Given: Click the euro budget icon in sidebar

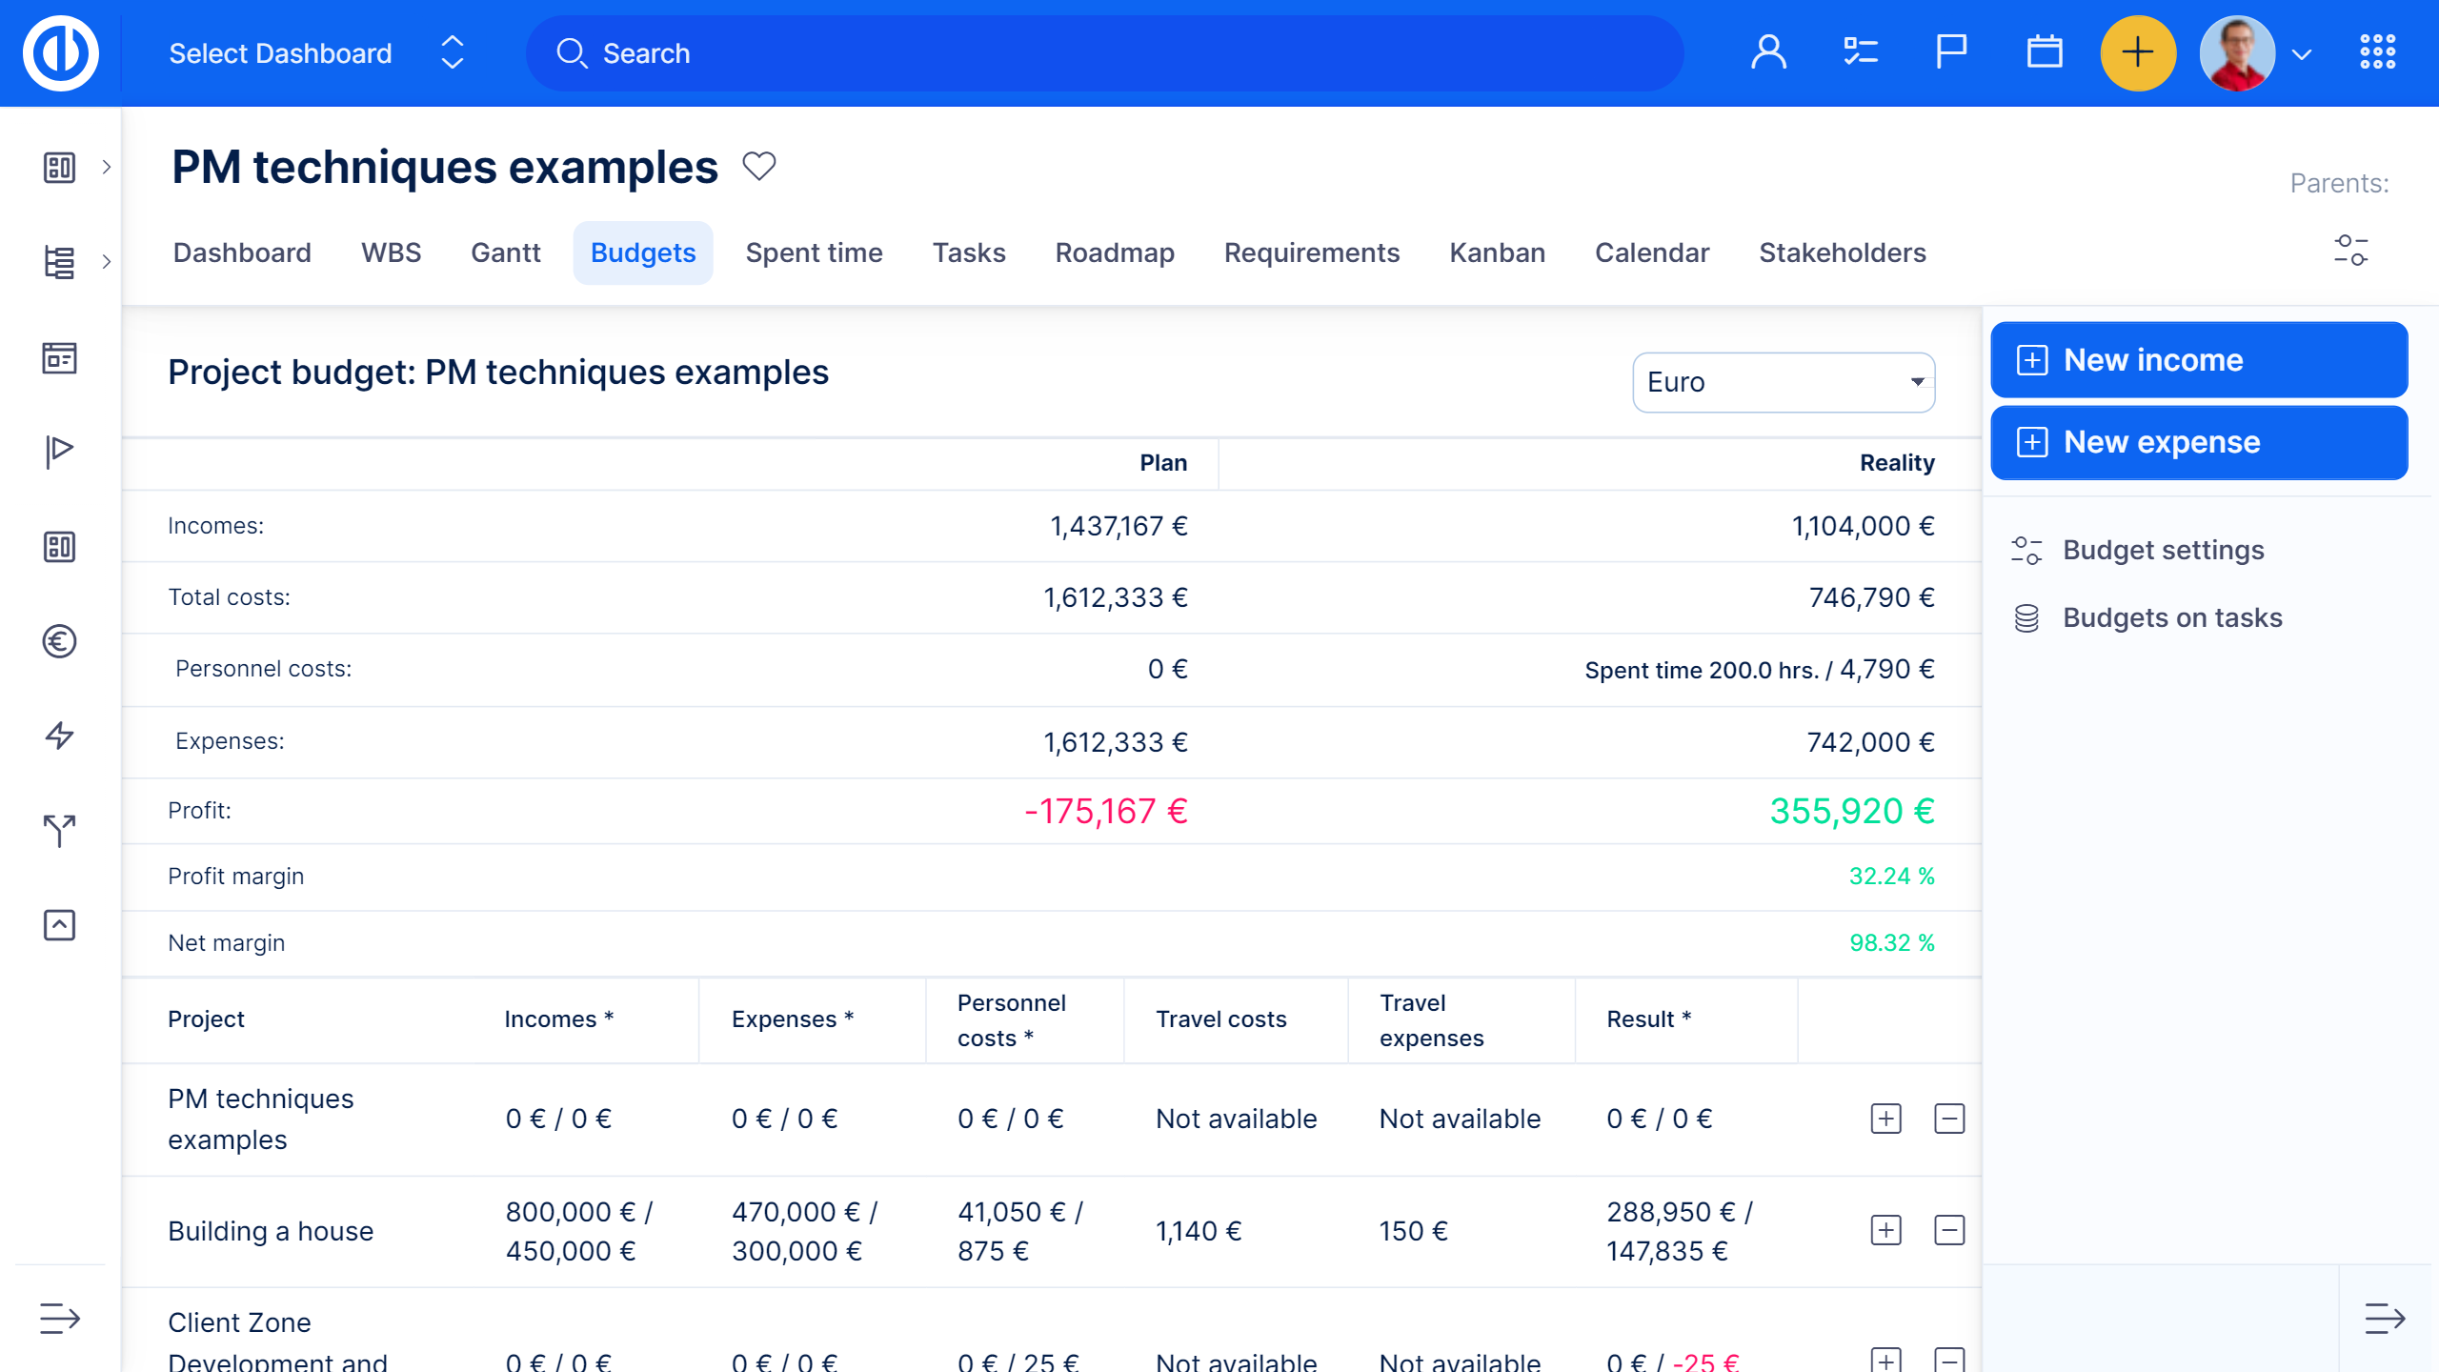Looking at the screenshot, I should [59, 641].
